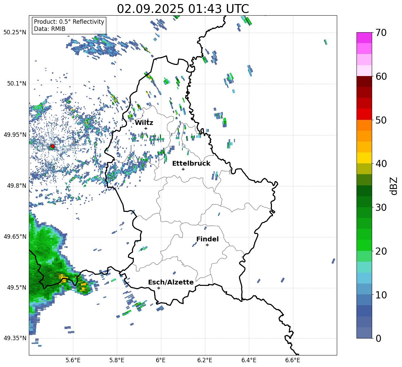Click the 5.8°E longitude label
Viewport: 402px width, 367px height.
tap(117, 360)
